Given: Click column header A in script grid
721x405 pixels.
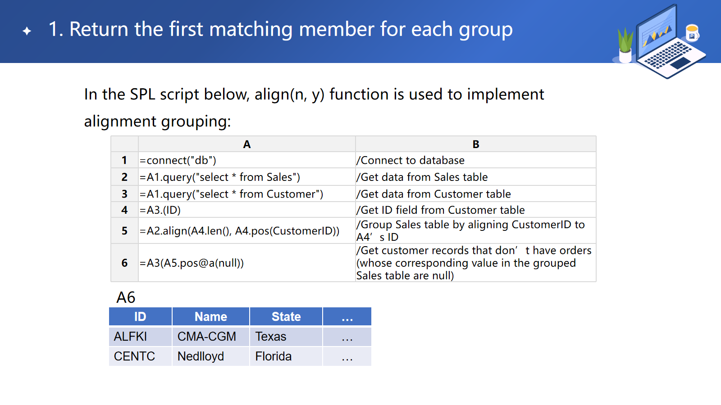Looking at the screenshot, I should (x=246, y=144).
